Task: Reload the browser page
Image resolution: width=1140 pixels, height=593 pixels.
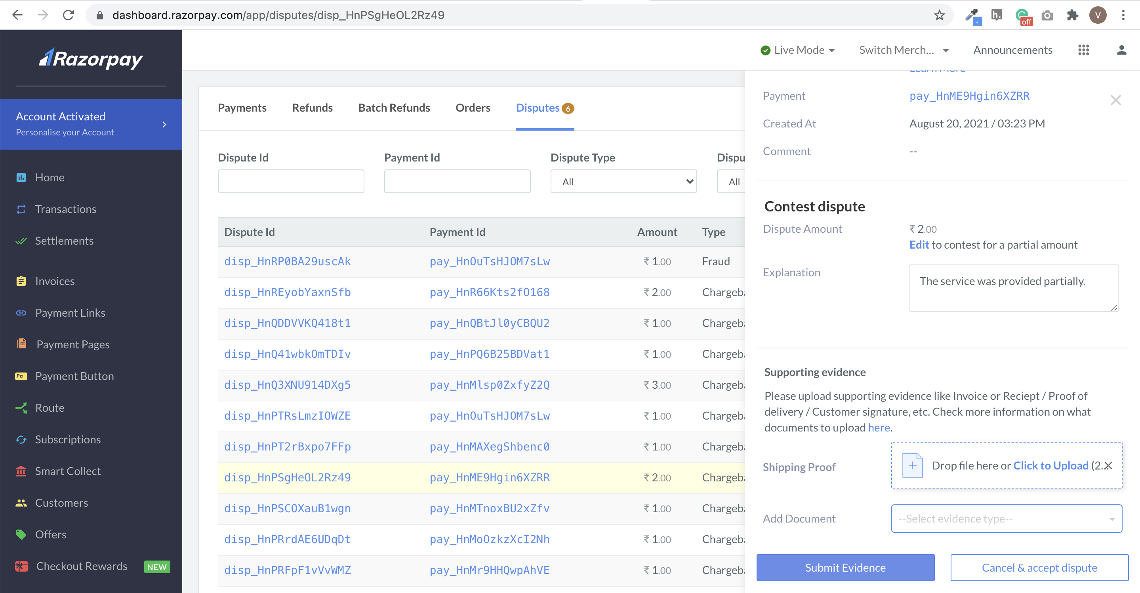Action: click(68, 15)
